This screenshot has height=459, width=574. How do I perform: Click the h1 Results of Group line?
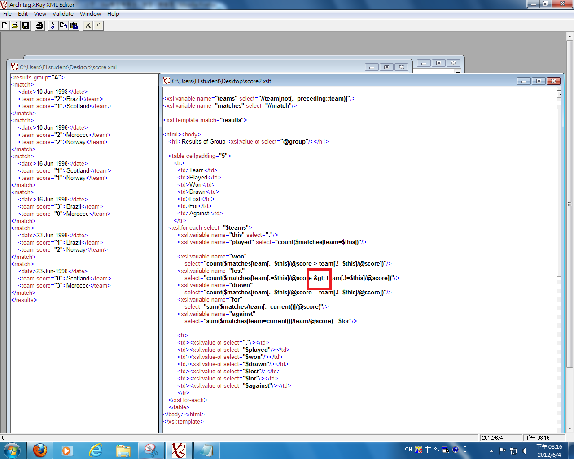249,141
